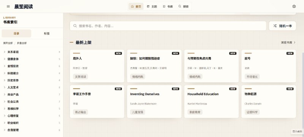Expand the 自我管理 category

pos(32,130)
